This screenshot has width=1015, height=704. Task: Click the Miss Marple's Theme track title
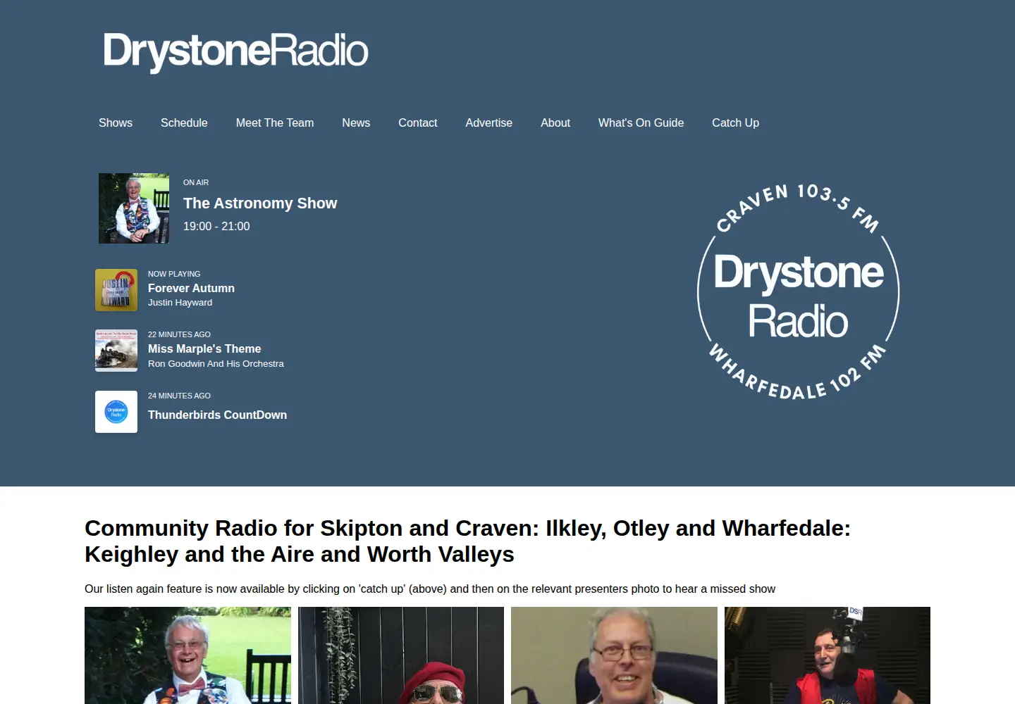click(204, 348)
